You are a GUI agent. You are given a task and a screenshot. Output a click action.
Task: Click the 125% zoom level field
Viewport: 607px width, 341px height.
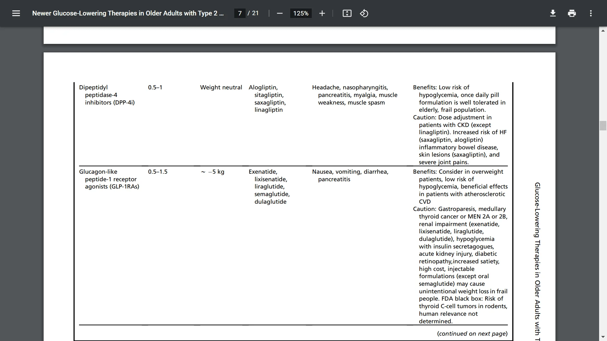[x=301, y=13]
